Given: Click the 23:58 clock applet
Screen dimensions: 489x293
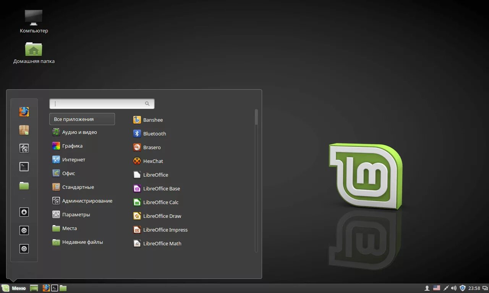Looking at the screenshot, I should point(474,288).
